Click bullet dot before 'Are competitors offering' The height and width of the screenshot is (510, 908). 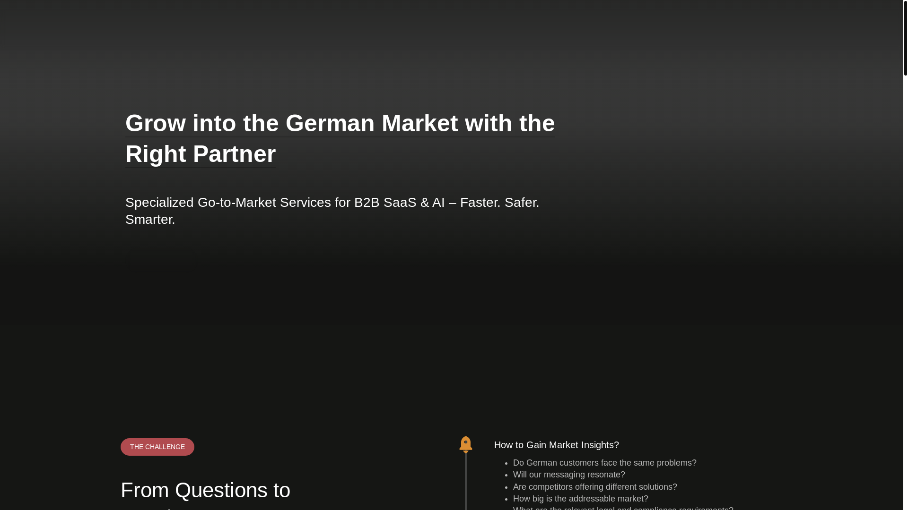click(506, 487)
